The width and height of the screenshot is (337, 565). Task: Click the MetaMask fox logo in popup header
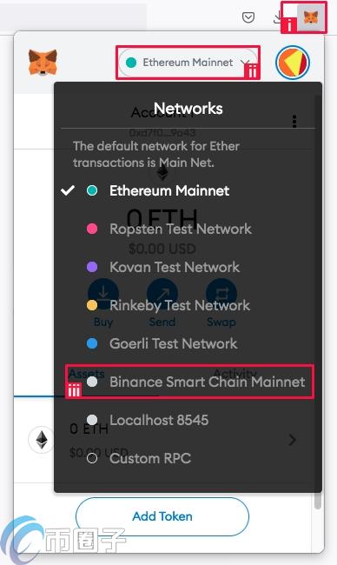[43, 63]
